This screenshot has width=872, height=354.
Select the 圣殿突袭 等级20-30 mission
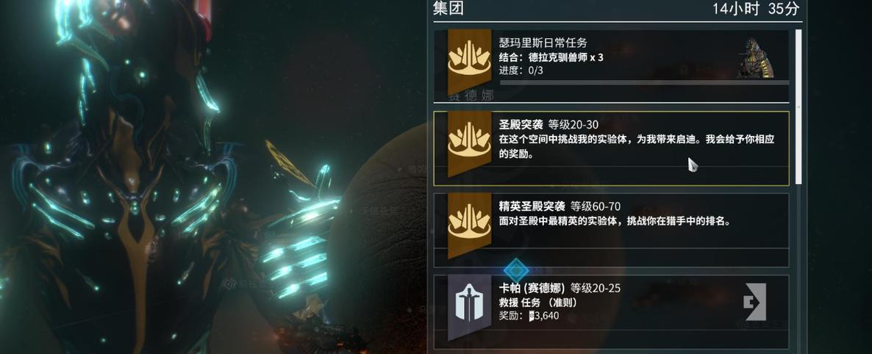(611, 148)
